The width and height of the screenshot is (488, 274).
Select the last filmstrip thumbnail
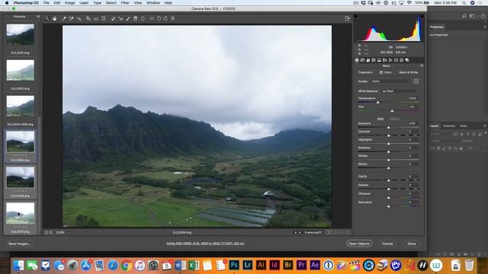pos(21,213)
